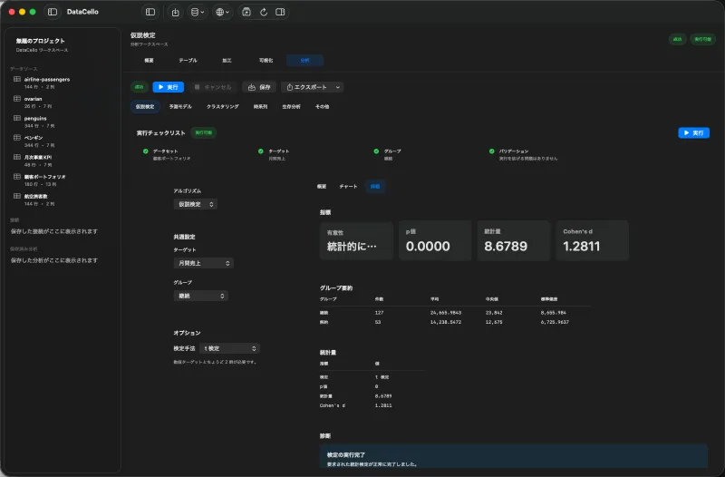Screen dimensions: 725x477
Task: Open the 検定手法 dropdown showing t検定
Action: click(230, 348)
